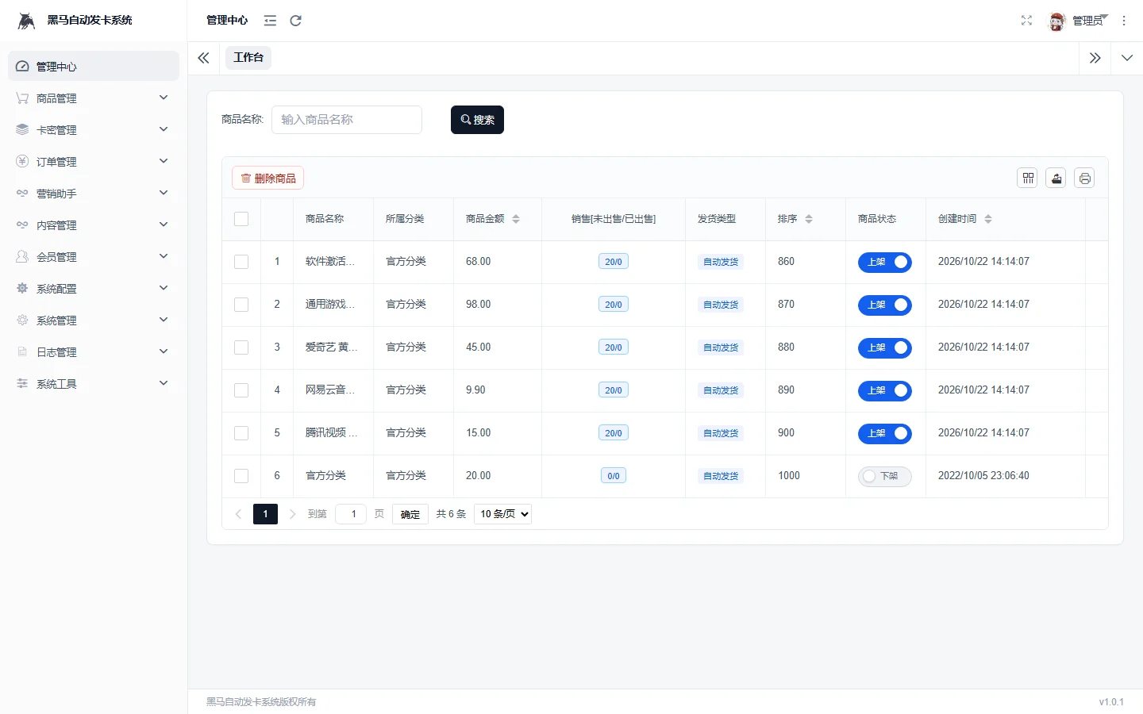Sort by 创建时间 column arrows
1143x714 pixels.
[x=988, y=219]
